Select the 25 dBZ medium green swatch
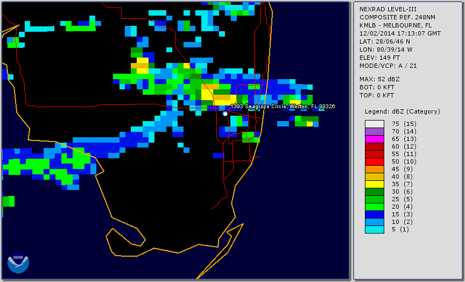 click(375, 199)
